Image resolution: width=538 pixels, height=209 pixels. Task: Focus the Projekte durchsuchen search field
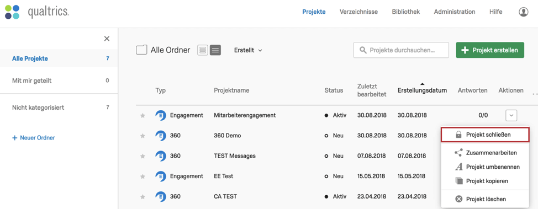[x=401, y=50]
